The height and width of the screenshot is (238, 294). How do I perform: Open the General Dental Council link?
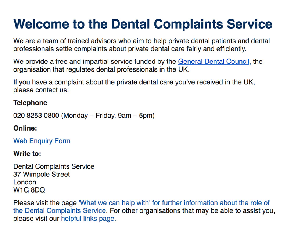pyautogui.click(x=213, y=62)
